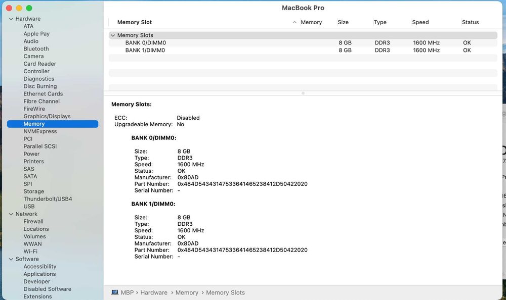
Task: Open Graphics/Displays entry
Action: [47, 116]
